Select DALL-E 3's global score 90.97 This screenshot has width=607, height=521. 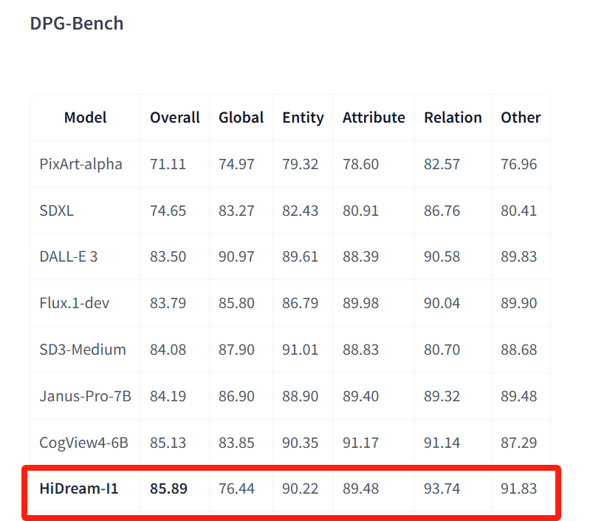click(x=236, y=256)
